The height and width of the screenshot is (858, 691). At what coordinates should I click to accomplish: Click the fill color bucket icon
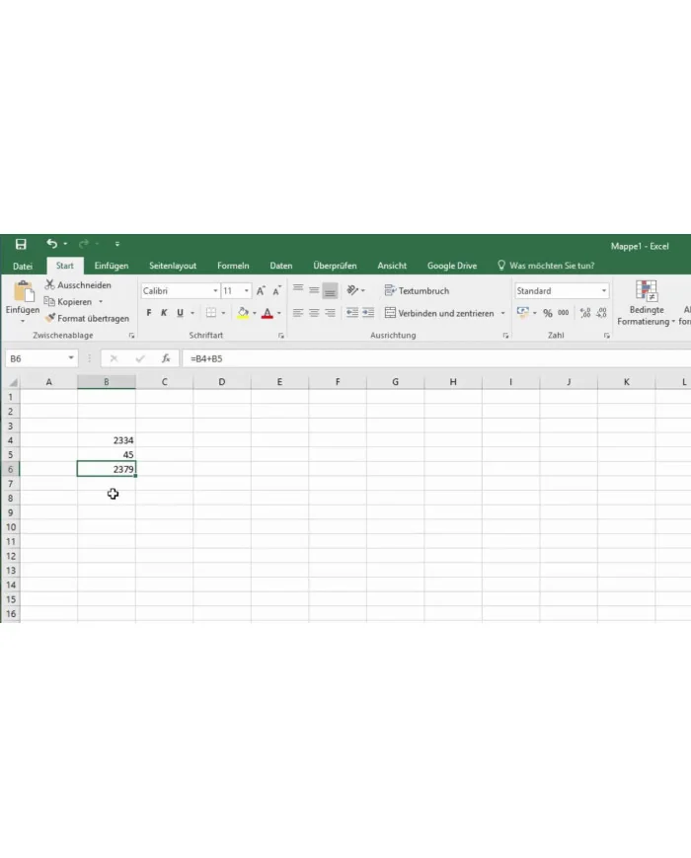(x=243, y=313)
